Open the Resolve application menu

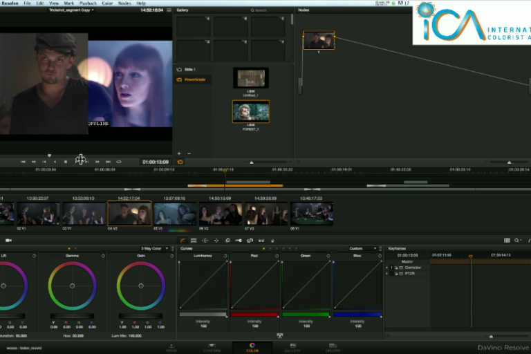[10, 3]
